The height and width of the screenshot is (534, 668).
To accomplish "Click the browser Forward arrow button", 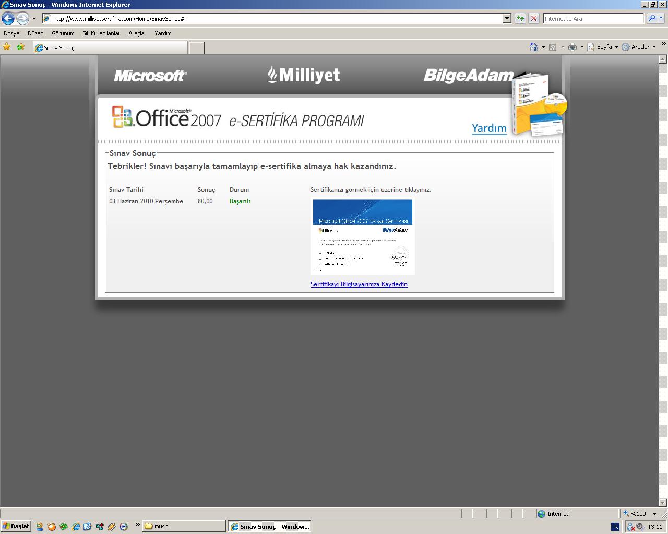I will pyautogui.click(x=22, y=19).
